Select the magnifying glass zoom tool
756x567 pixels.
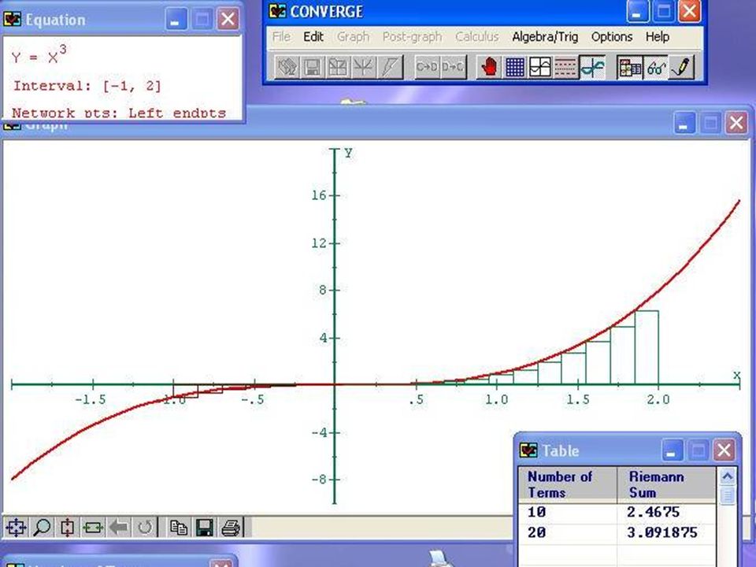point(42,528)
